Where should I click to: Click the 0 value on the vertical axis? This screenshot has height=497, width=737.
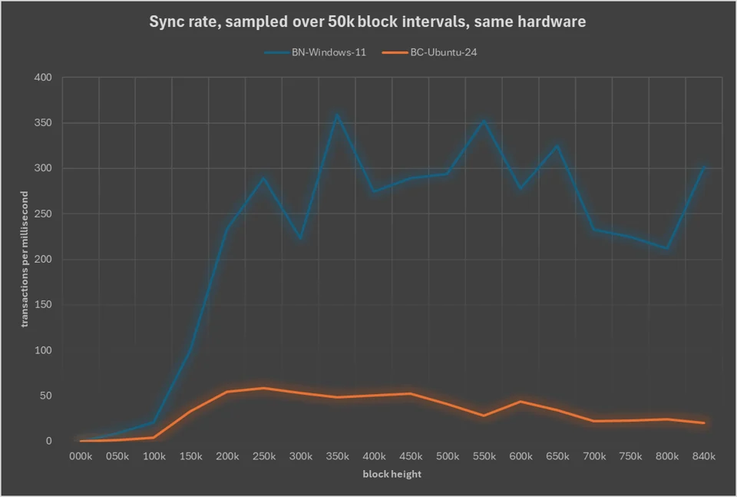[49, 441]
